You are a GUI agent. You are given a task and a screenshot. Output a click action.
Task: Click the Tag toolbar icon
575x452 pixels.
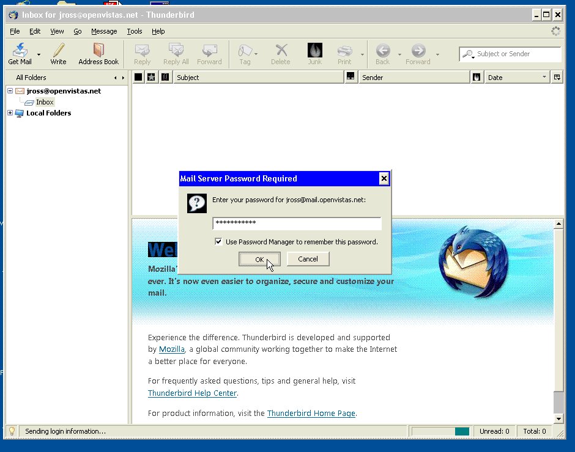(x=245, y=50)
